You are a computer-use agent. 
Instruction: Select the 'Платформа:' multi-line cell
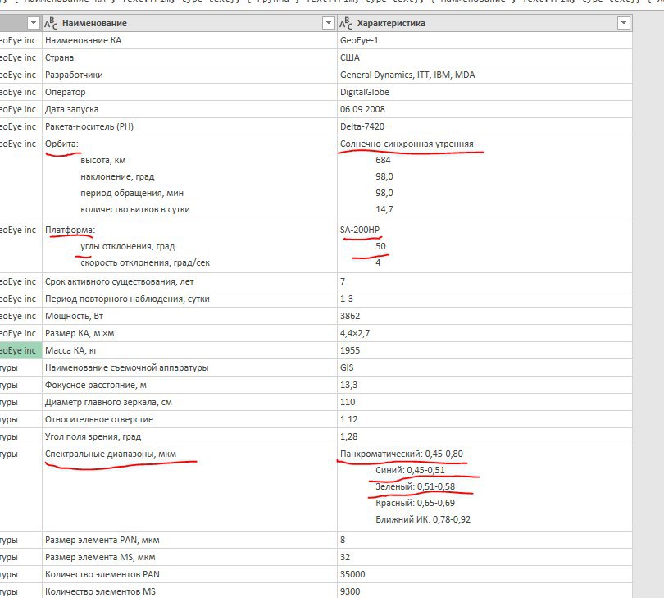189,247
